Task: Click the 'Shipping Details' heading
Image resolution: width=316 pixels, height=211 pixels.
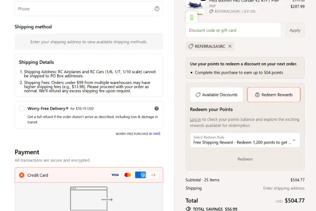Action: pos(36,62)
